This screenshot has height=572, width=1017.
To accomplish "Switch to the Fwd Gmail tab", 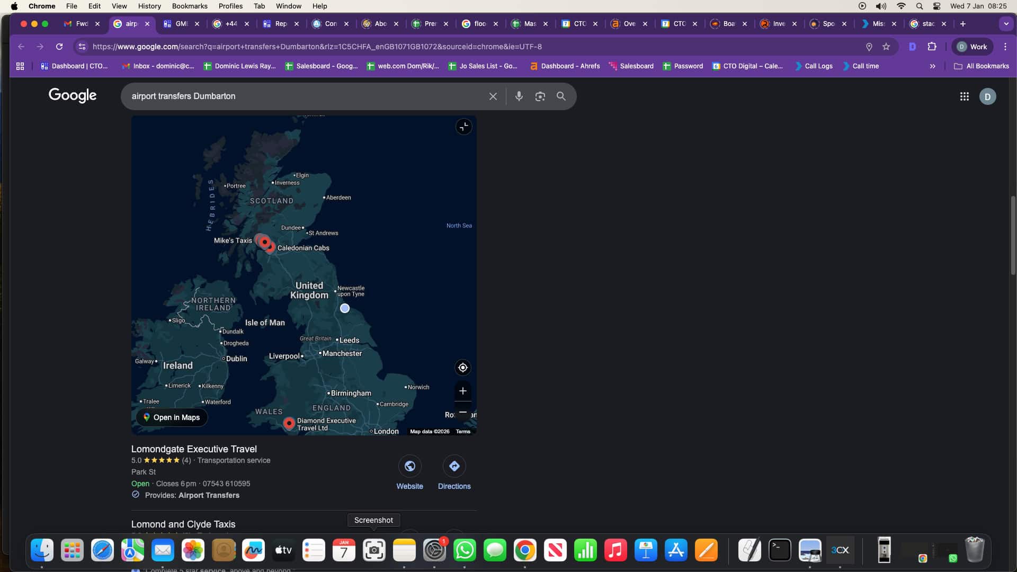I will click(82, 24).
